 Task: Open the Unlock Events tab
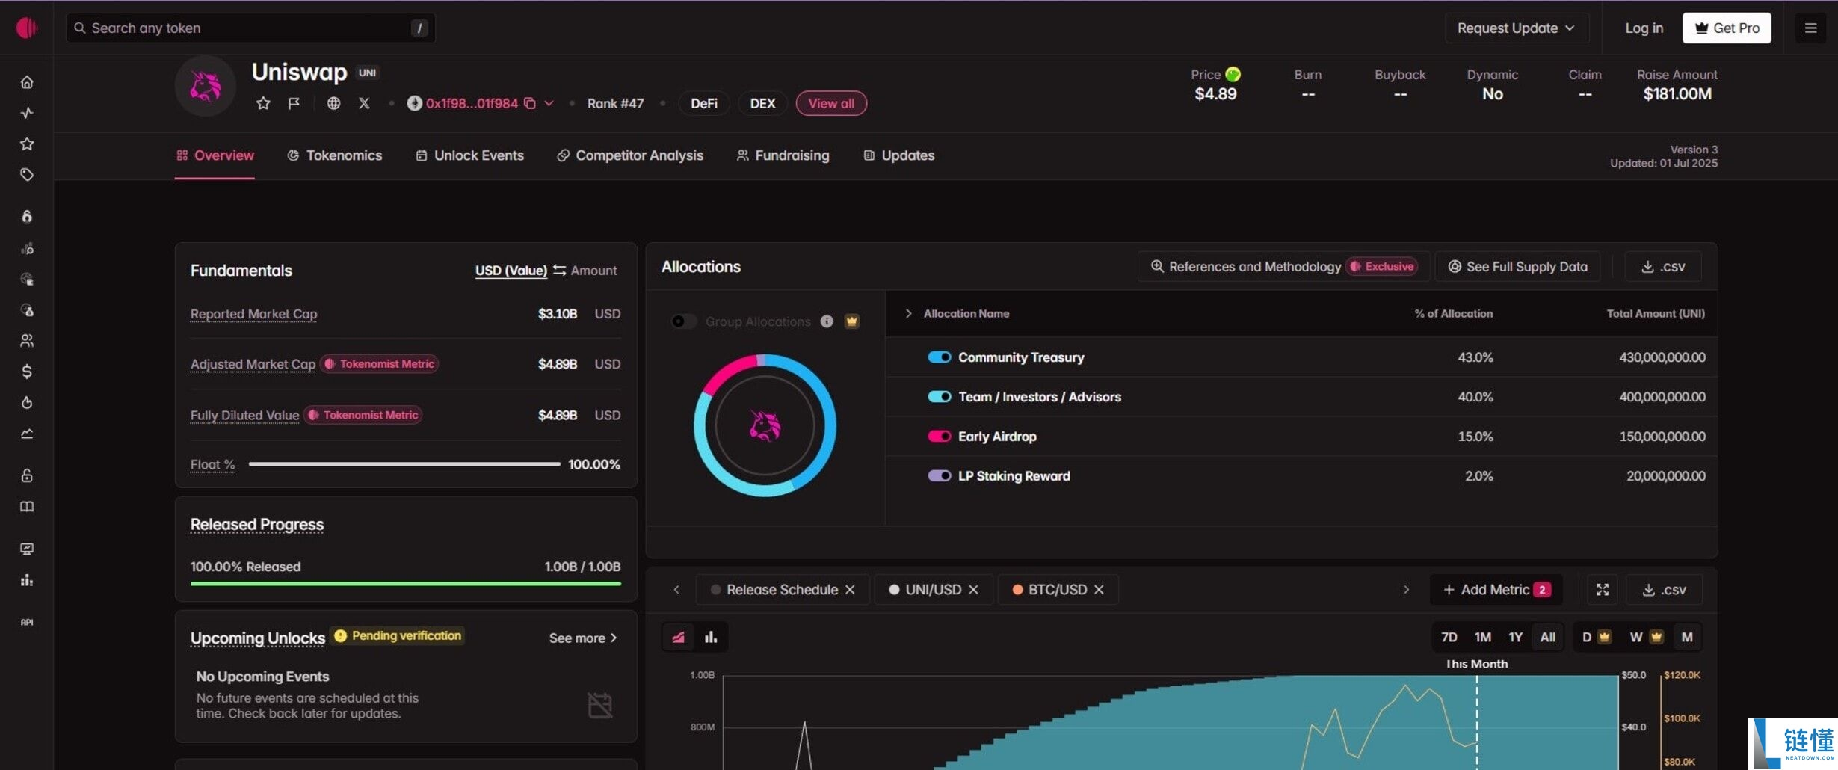point(469,155)
